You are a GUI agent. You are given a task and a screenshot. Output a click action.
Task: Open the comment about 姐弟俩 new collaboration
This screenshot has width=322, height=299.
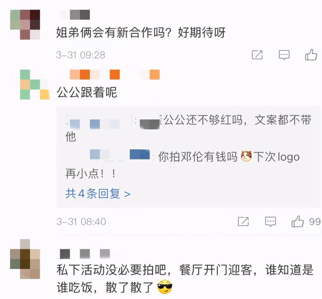(x=141, y=33)
